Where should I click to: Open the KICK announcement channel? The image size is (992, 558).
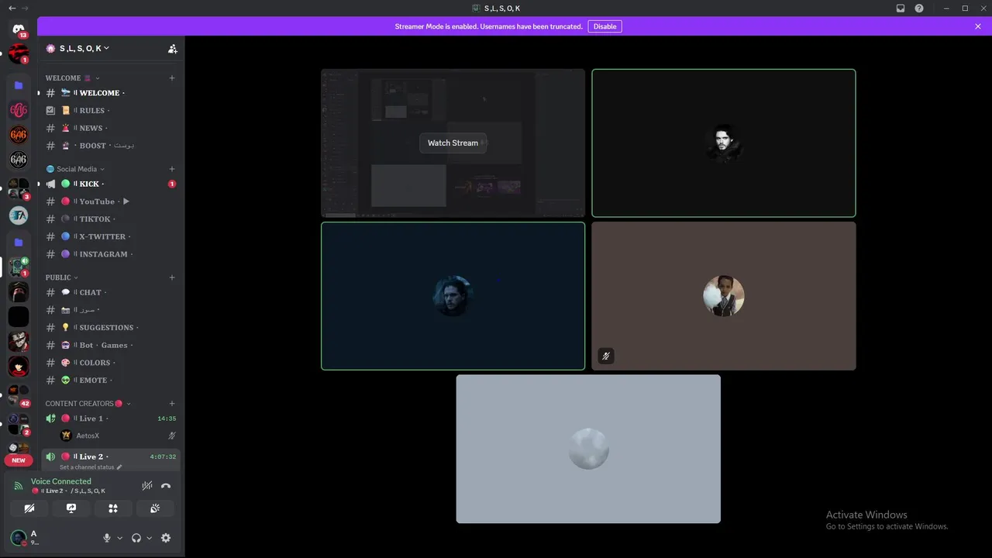pos(111,184)
